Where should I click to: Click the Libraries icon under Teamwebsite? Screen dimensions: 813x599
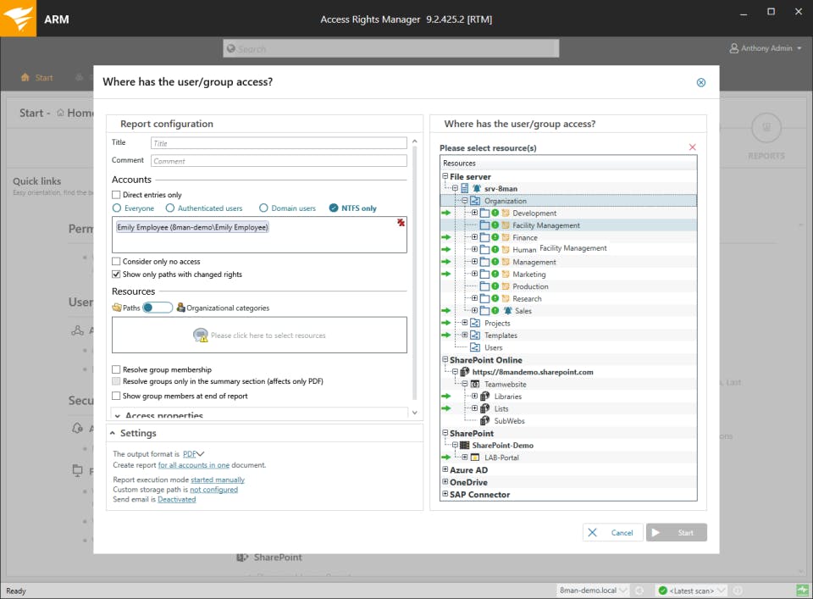[x=484, y=397]
